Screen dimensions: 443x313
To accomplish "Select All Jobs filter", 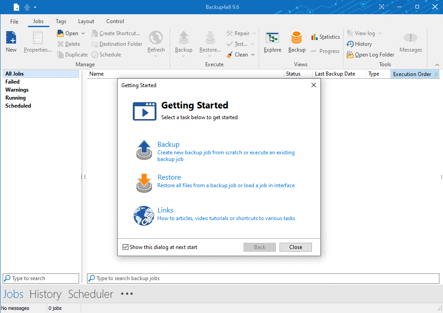I will point(41,74).
